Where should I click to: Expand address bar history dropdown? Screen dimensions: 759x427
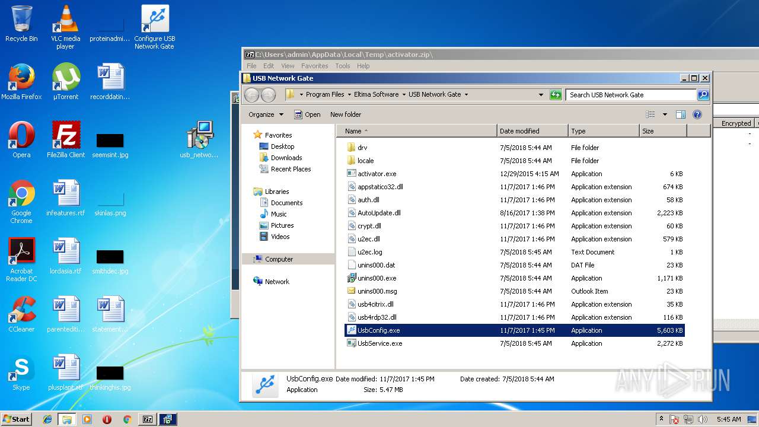tap(541, 95)
